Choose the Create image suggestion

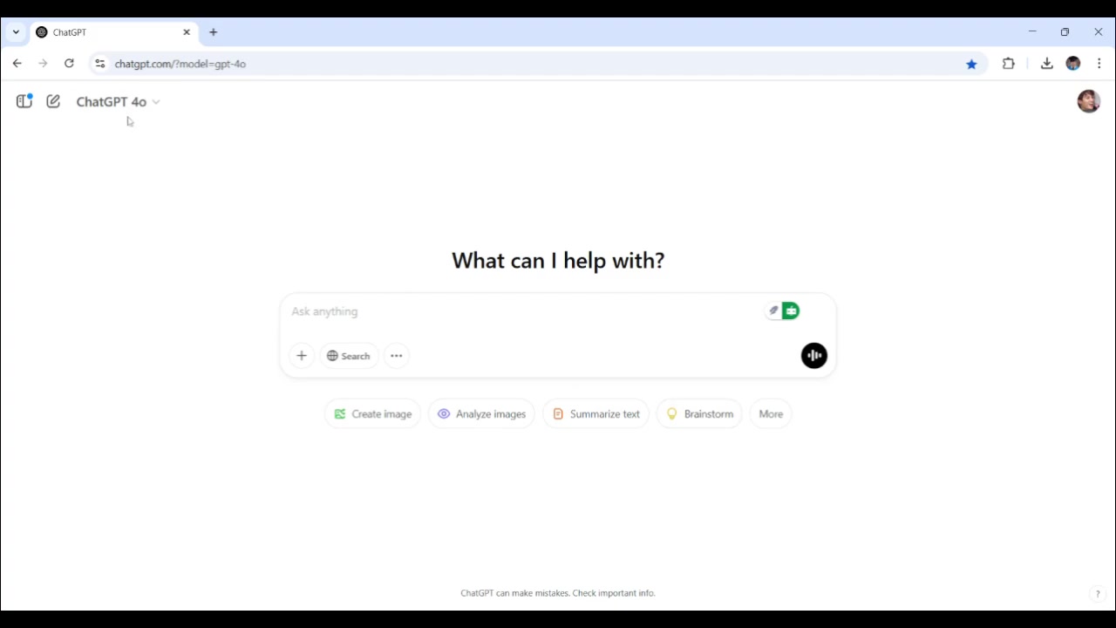pos(373,414)
